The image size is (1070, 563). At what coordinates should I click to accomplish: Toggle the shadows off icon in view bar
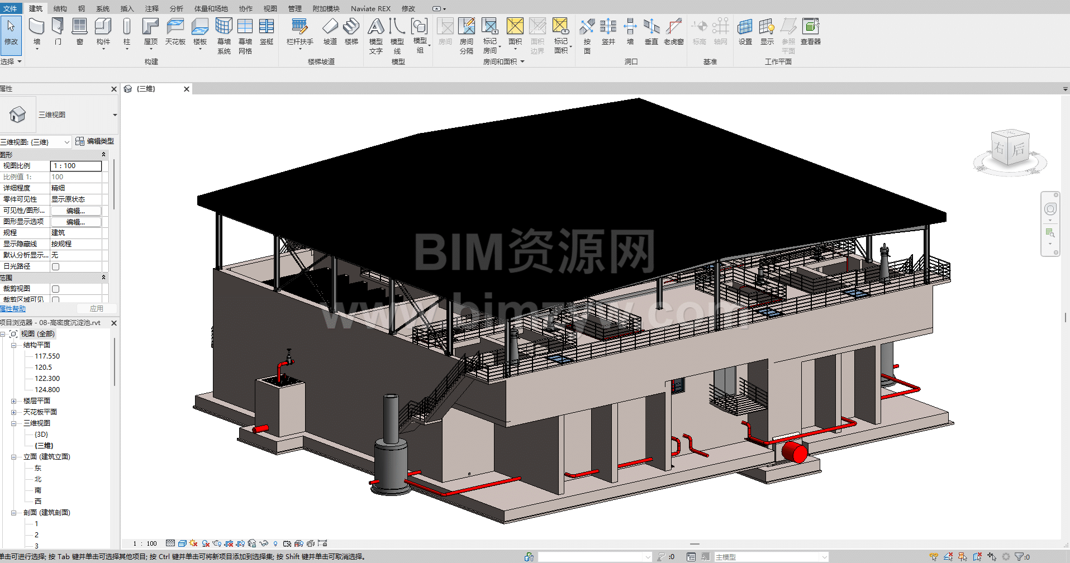coord(206,543)
